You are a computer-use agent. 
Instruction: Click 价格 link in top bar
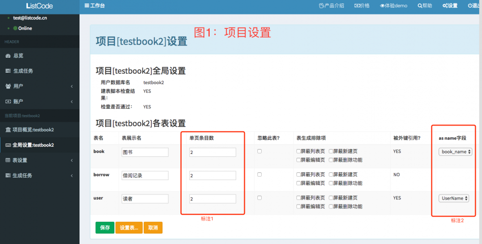(x=362, y=5)
